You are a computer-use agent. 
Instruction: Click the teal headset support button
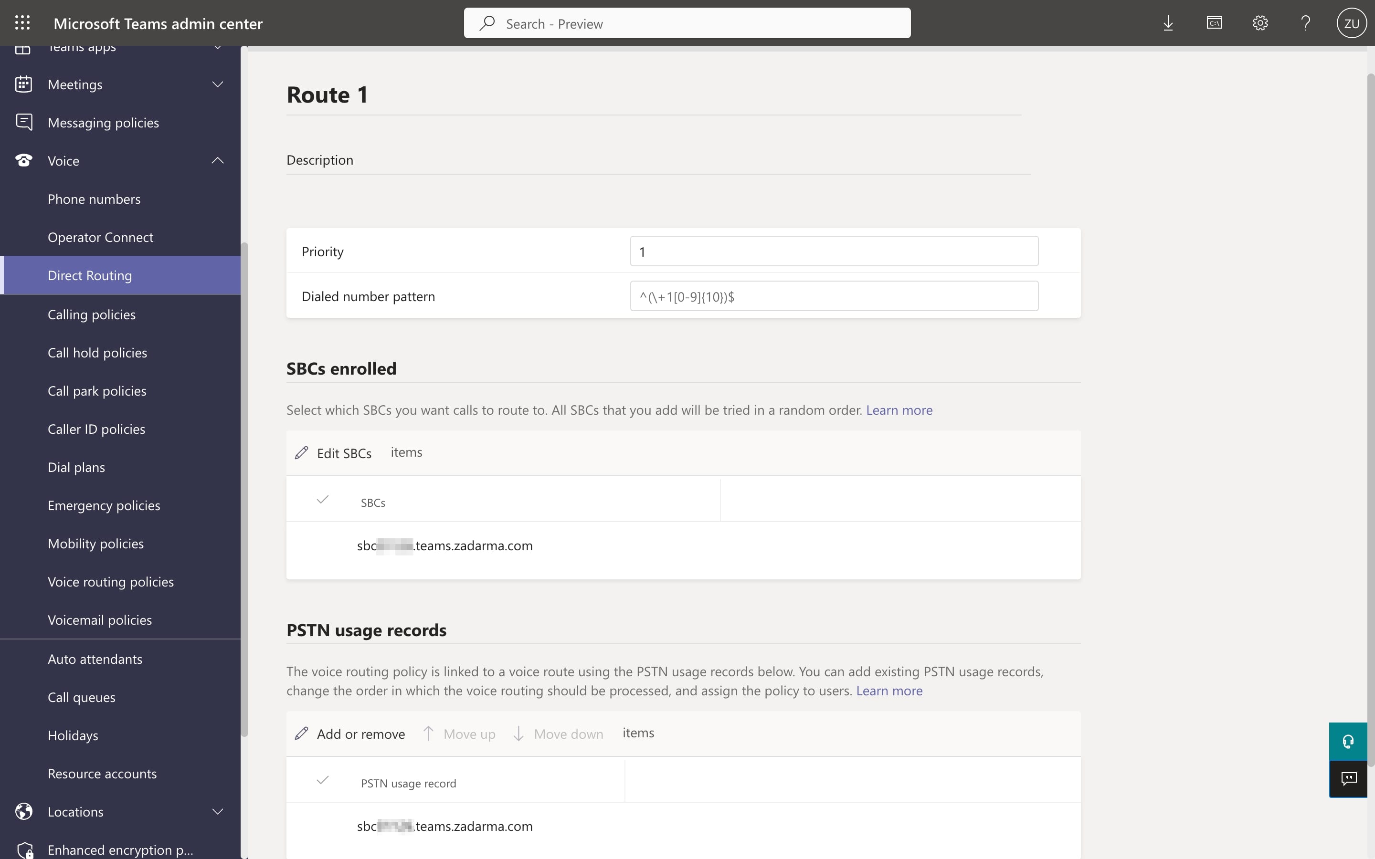pyautogui.click(x=1348, y=741)
